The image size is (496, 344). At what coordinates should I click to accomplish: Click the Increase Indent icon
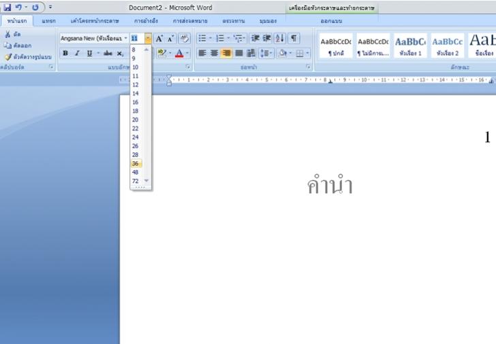click(x=266, y=39)
